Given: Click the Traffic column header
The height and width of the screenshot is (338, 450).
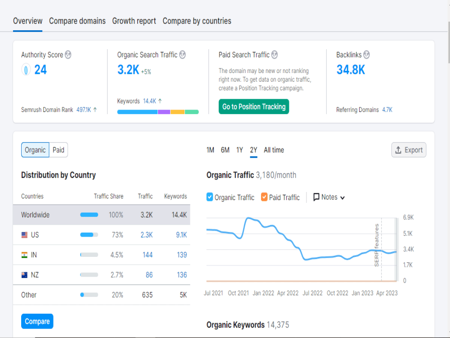Looking at the screenshot, I should (145, 196).
